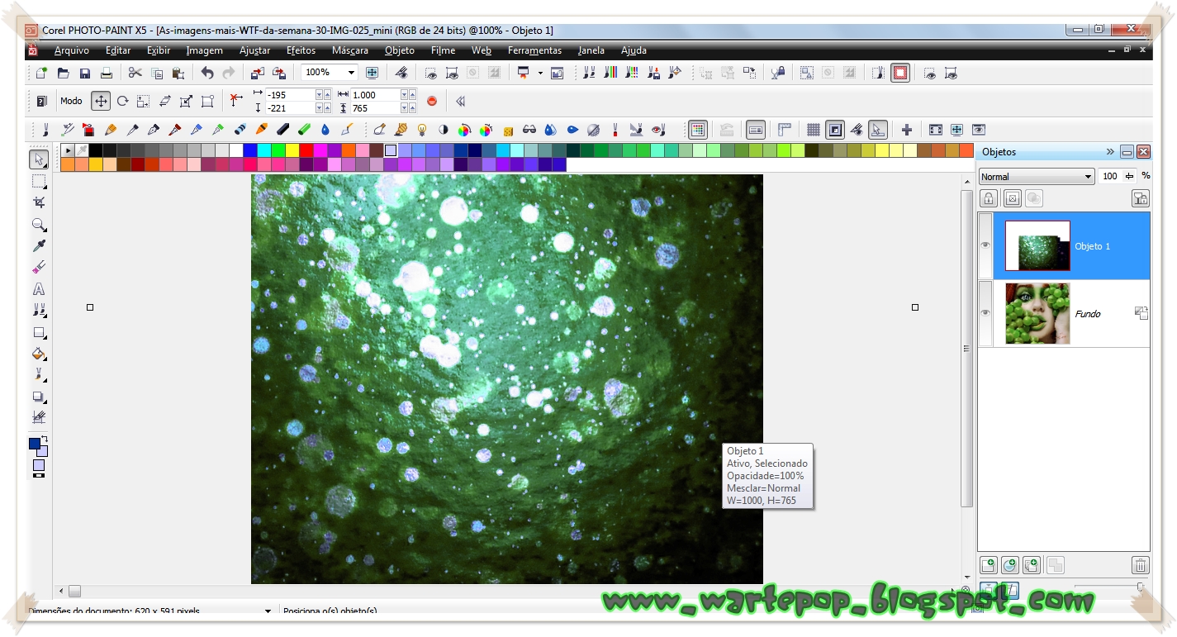
Task: Select the Fill bucket tool
Action: [39, 354]
